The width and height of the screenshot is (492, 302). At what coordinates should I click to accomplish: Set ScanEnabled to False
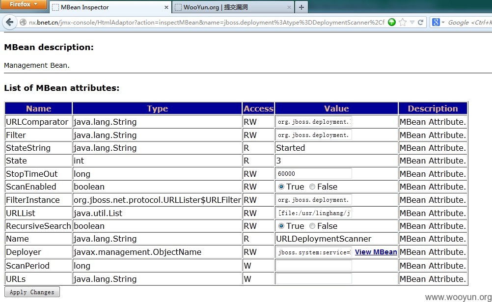pos(312,187)
